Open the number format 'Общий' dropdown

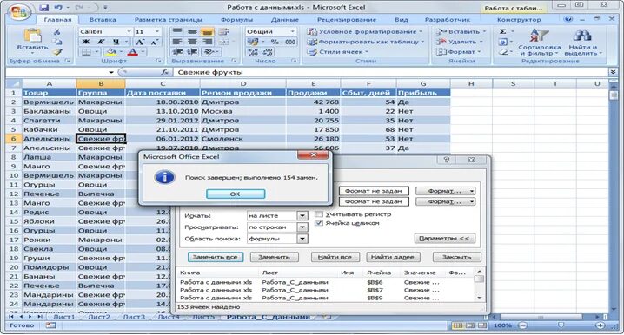[x=293, y=31]
